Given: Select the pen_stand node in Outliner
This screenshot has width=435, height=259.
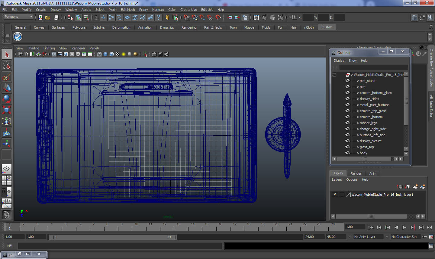Looking at the screenshot, I should 367,81.
